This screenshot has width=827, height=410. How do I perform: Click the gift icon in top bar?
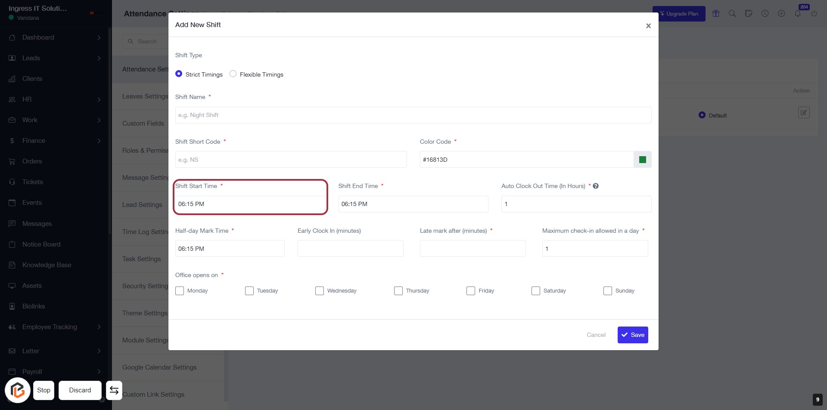coord(716,13)
